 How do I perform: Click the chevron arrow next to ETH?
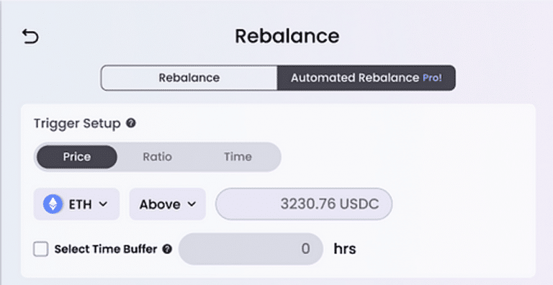[103, 204]
